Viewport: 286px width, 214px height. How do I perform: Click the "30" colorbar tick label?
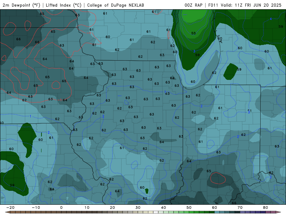138,208
